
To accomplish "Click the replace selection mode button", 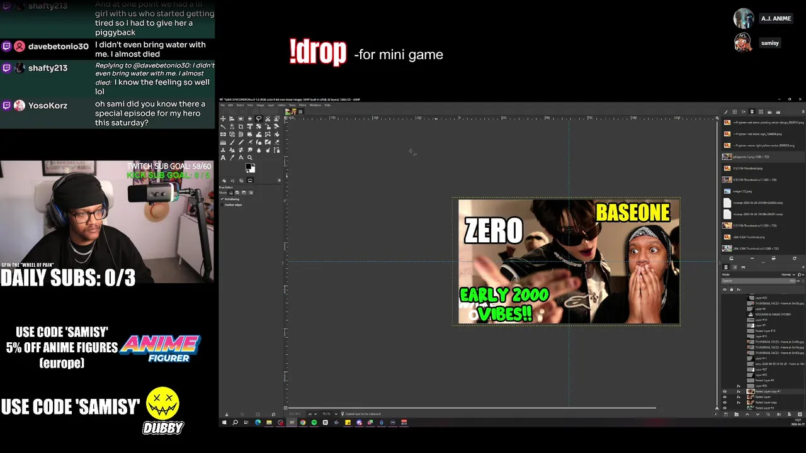I will click(230, 193).
